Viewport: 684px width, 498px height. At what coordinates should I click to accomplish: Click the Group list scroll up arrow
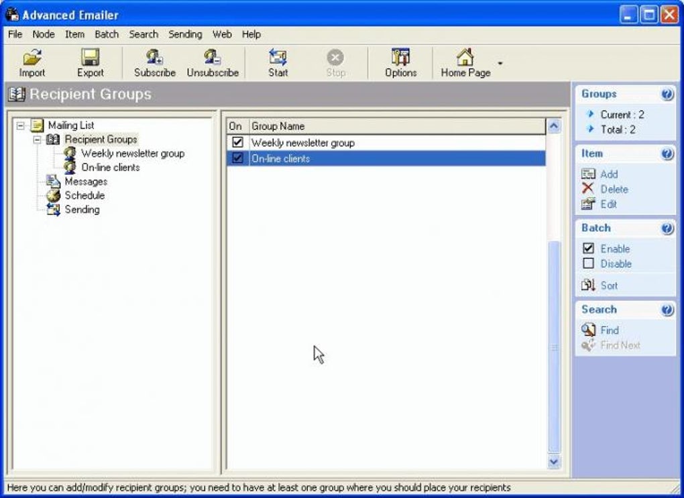[x=553, y=126]
